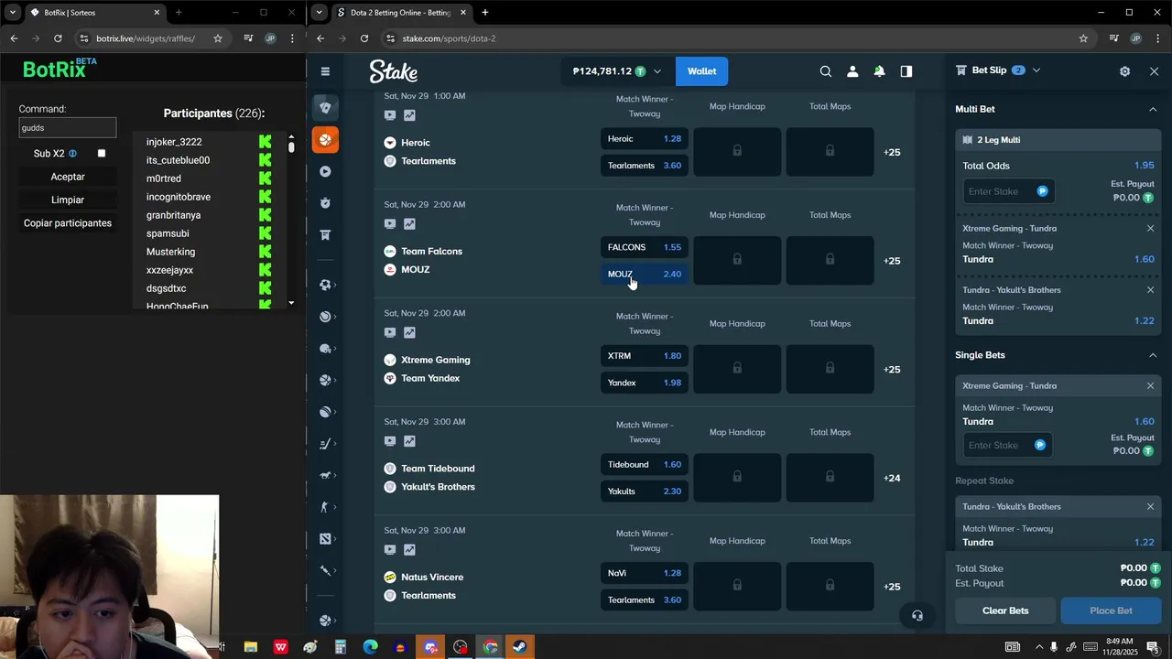Open the stopwatch starting-soon sidebar icon
This screenshot has height=659, width=1172.
[x=325, y=203]
